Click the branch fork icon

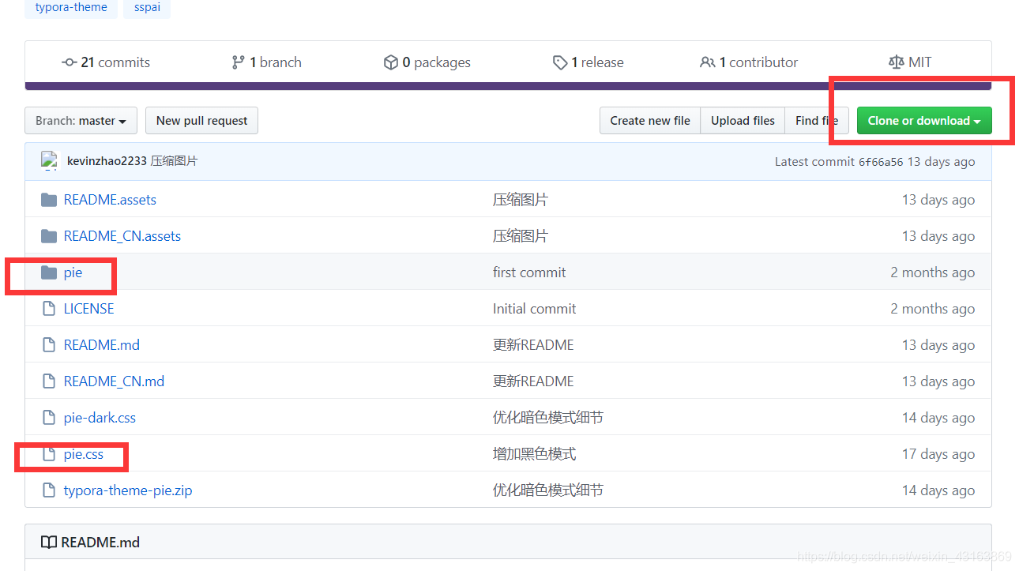pyautogui.click(x=238, y=62)
